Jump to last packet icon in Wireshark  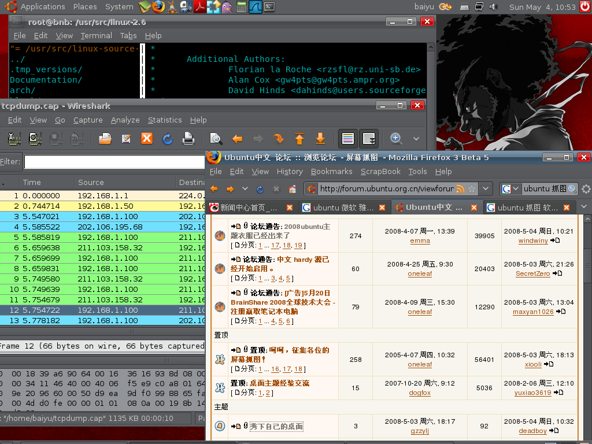tap(320, 139)
